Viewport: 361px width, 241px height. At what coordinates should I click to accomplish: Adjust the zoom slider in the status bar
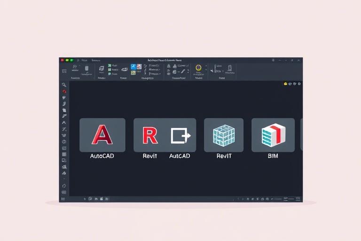[x=277, y=199]
